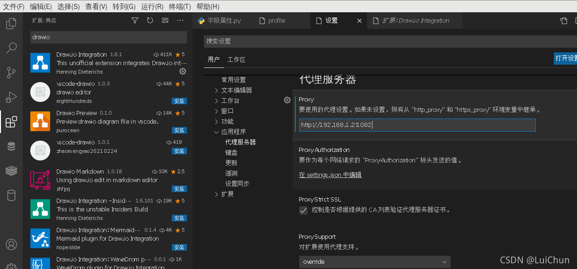Expand the 扩展 settings group
The image size is (577, 269).
tap(223, 194)
